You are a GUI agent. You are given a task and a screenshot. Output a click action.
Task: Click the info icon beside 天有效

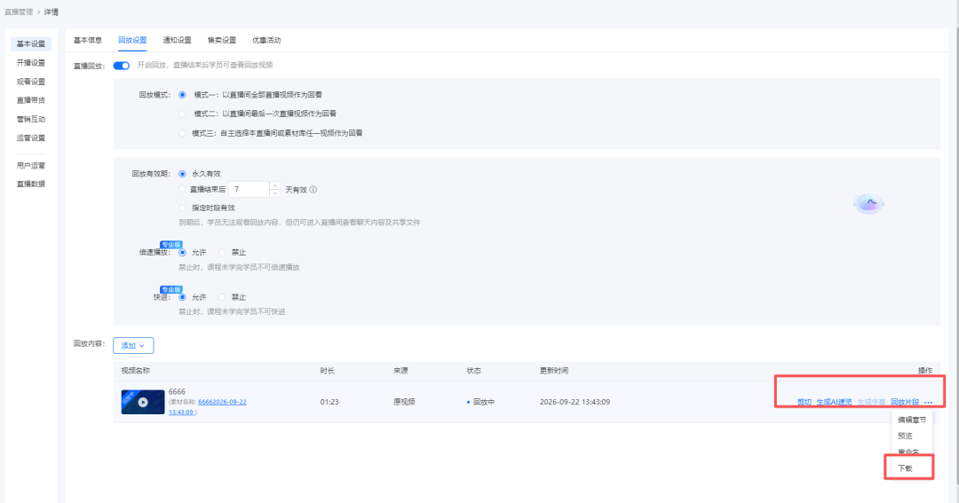[313, 190]
